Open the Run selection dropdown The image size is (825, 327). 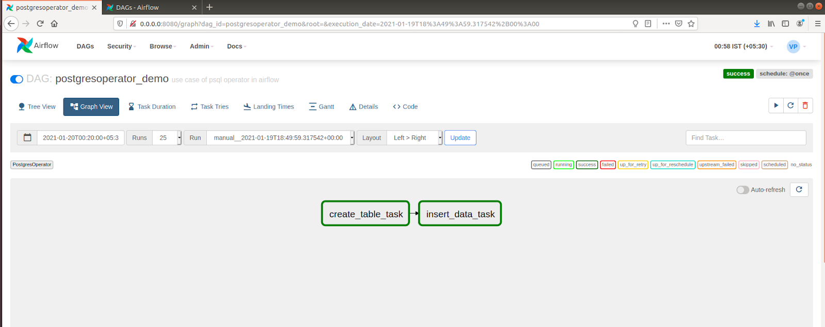tap(280, 137)
